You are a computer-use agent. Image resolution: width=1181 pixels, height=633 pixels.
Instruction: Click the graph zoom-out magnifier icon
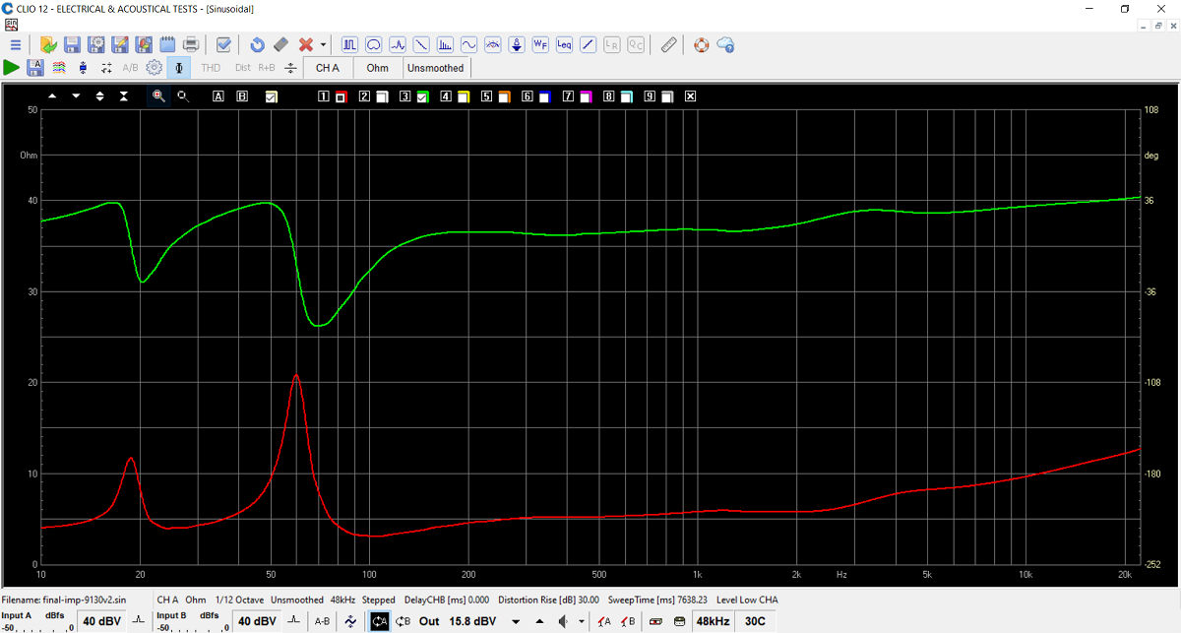(182, 96)
